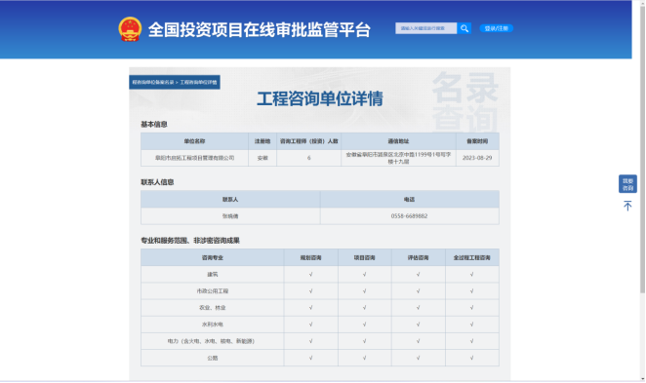This screenshot has height=383, width=646.
Task: Select the 2023-08-29 filing date cell
Action: [x=477, y=158]
